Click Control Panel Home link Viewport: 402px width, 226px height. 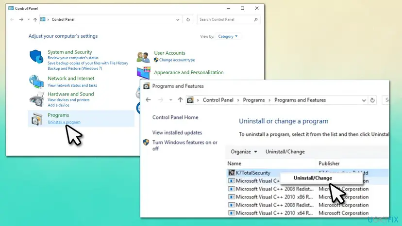point(175,117)
